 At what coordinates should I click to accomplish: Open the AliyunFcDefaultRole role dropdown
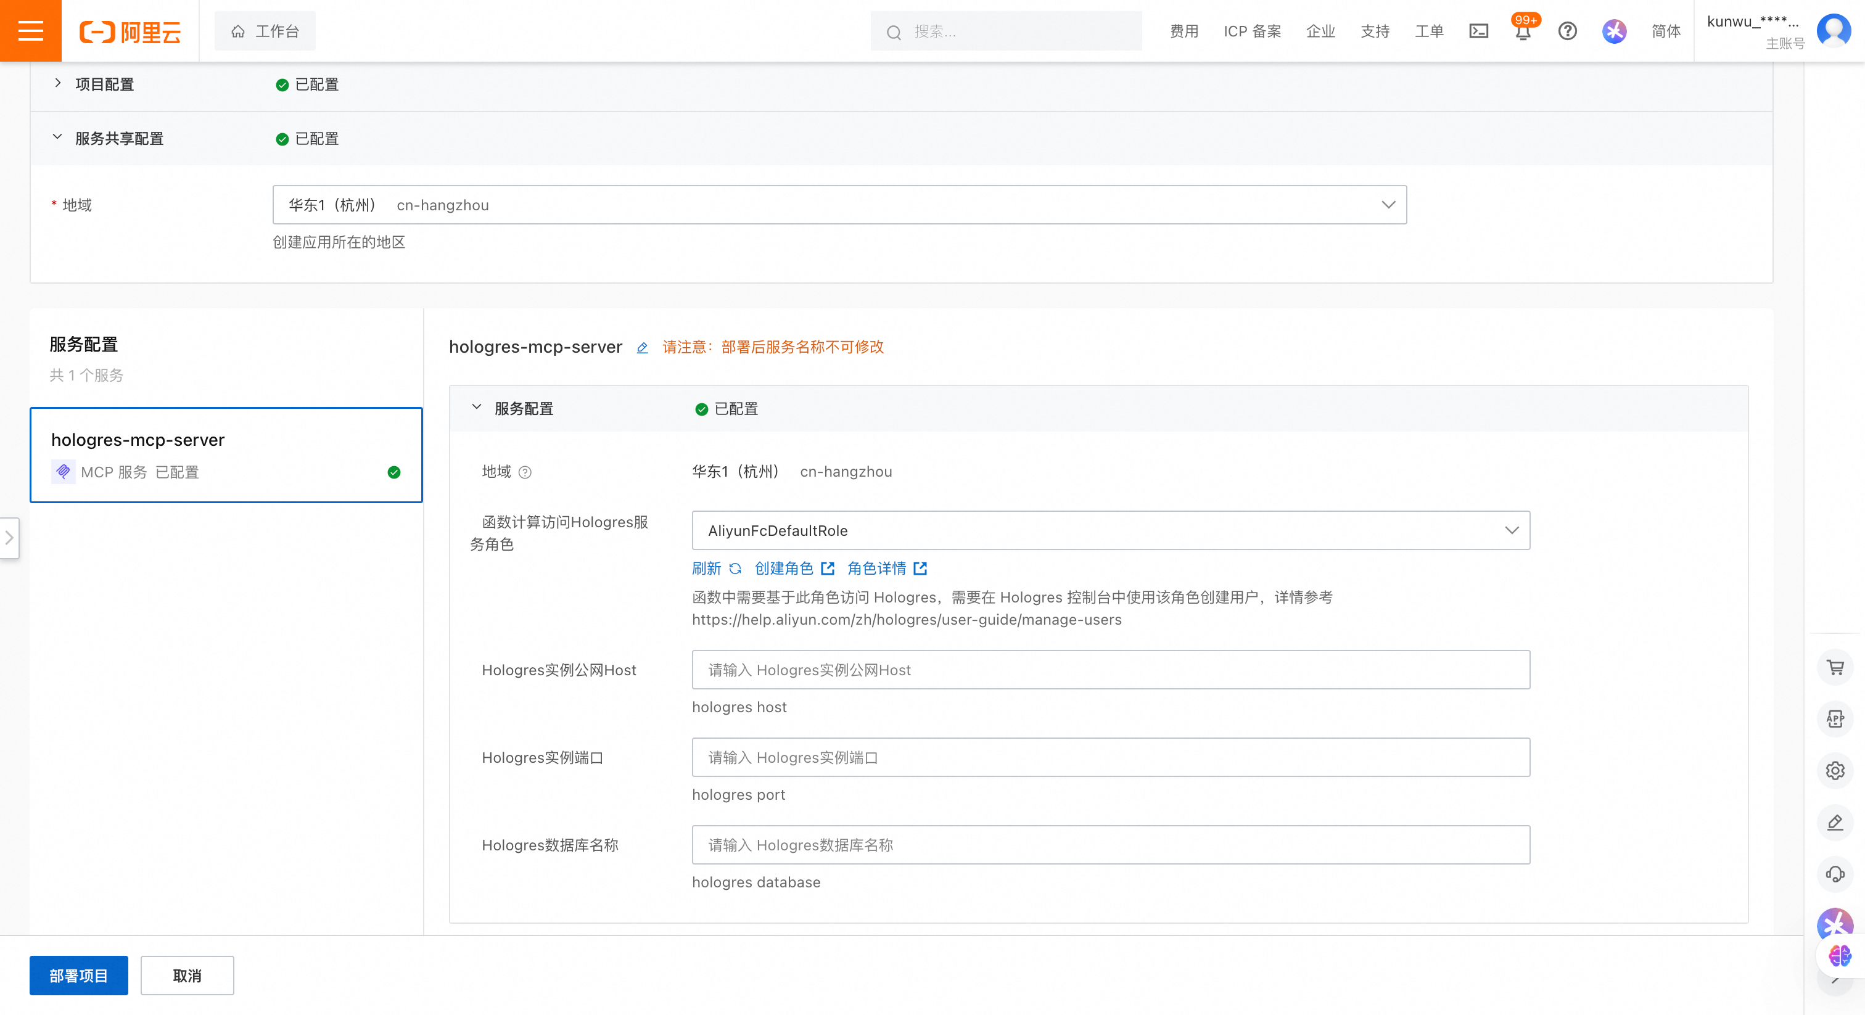(1111, 531)
